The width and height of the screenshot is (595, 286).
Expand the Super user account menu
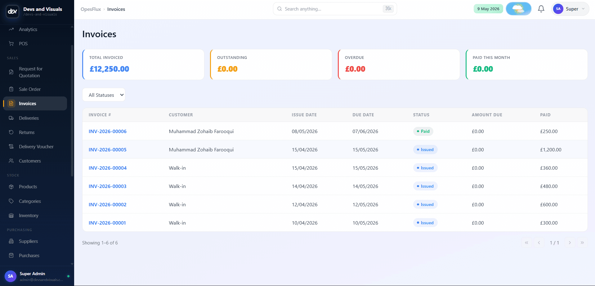click(x=570, y=9)
